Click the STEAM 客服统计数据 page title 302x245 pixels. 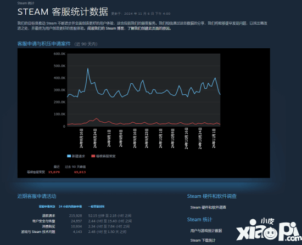coord(63,12)
